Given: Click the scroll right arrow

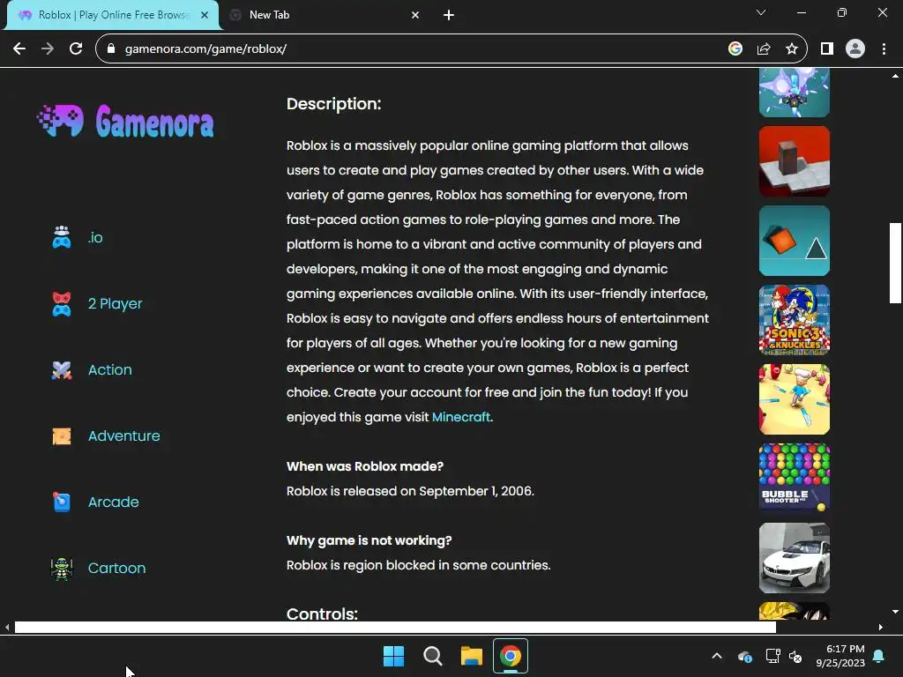Looking at the screenshot, I should click(881, 628).
